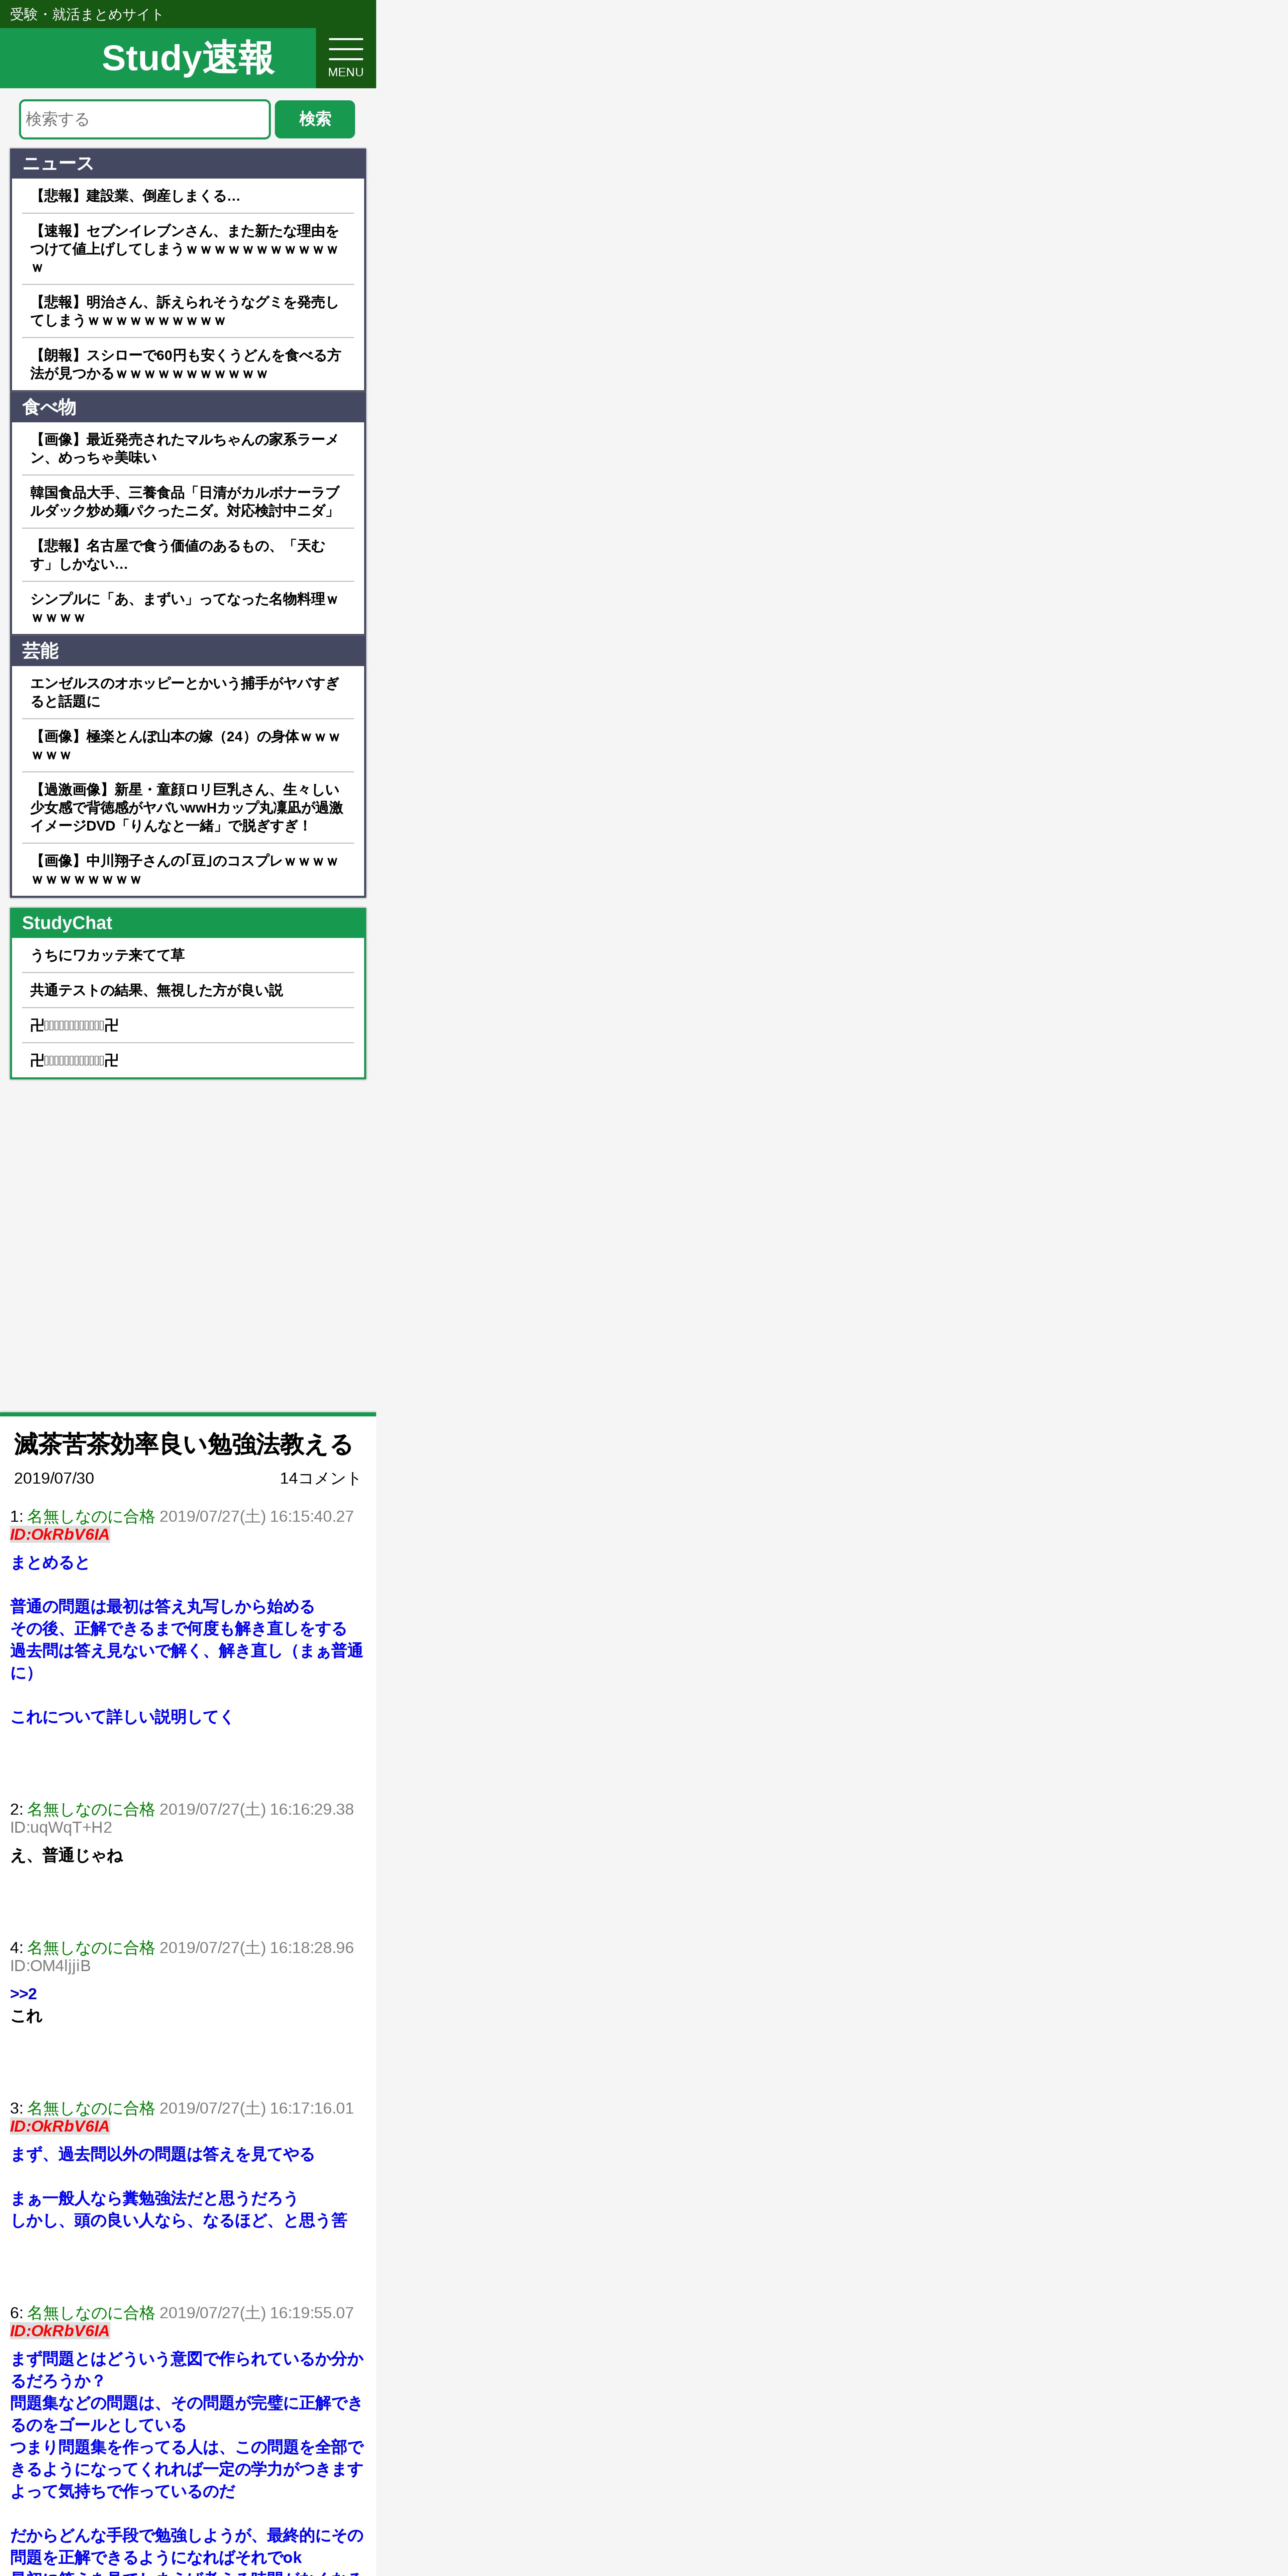The image size is (1288, 2576).
Task: Open the StudyChat section header
Action: 188,923
